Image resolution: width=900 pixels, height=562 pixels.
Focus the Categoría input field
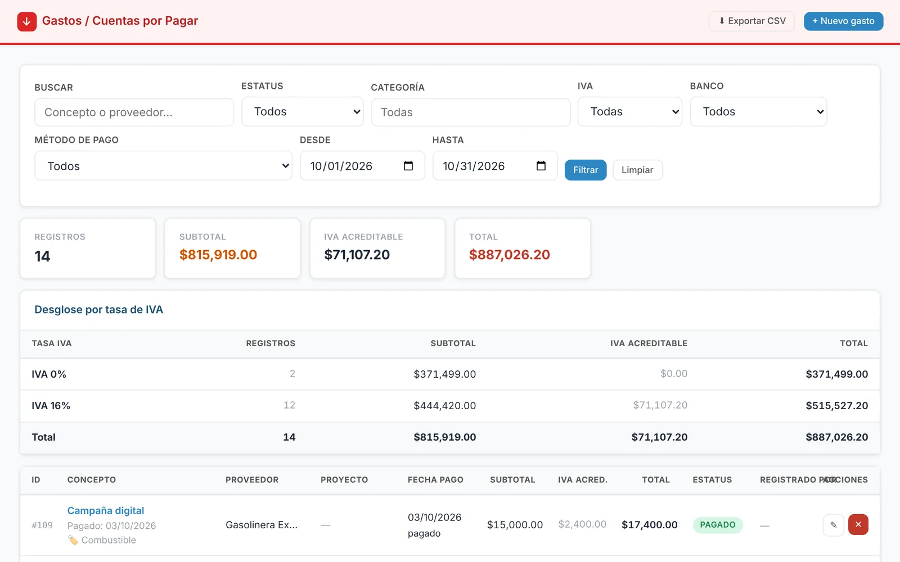pos(471,112)
